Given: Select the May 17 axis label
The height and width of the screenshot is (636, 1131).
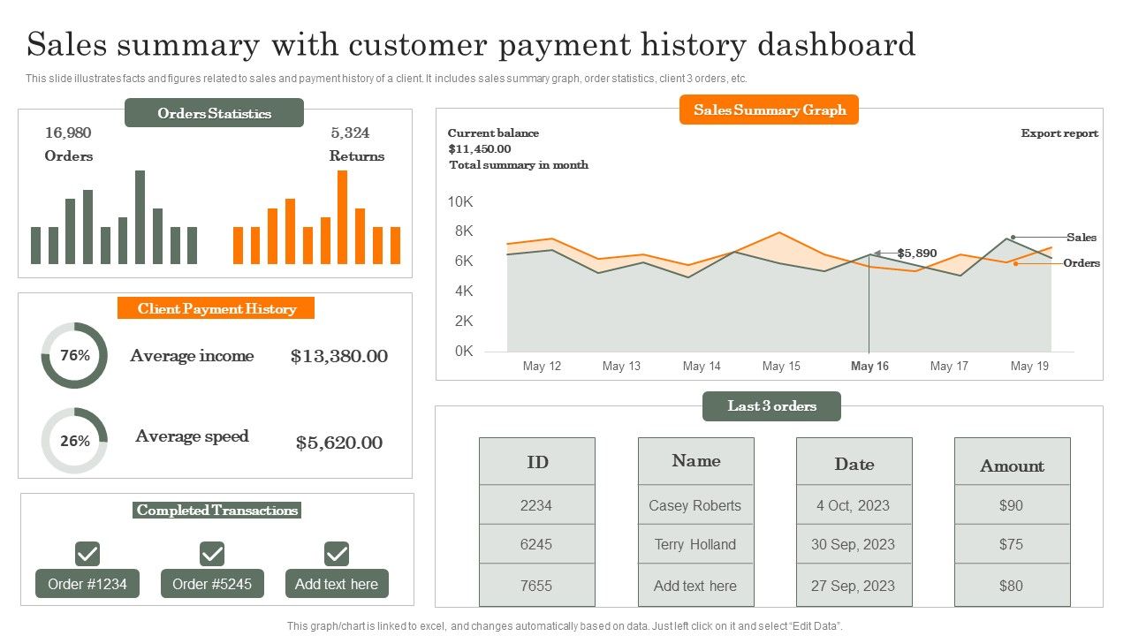Looking at the screenshot, I should pos(949,366).
